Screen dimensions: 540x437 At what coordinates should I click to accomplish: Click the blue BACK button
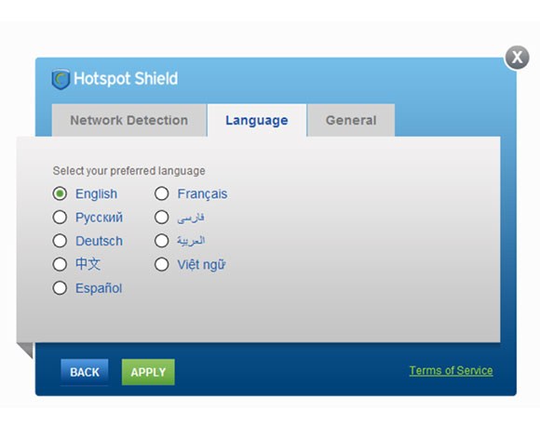coord(85,372)
